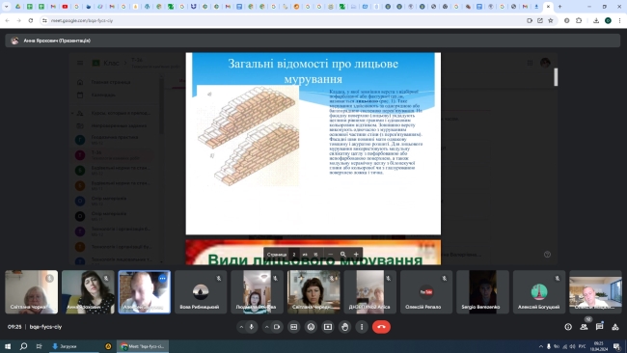Image resolution: width=627 pixels, height=353 pixels.
Task: Open audio settings arrow beside microphone
Action: click(241, 327)
